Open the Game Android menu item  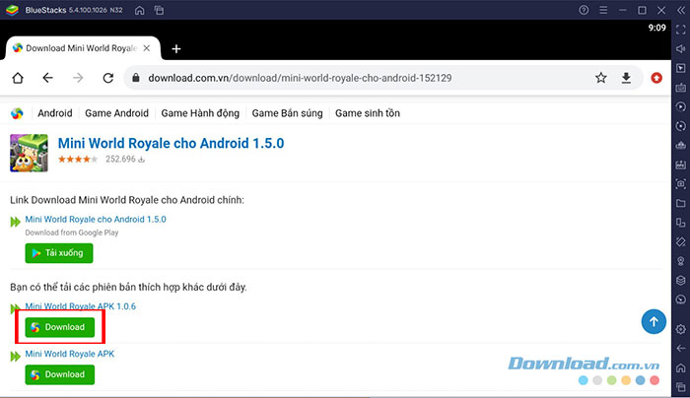116,113
